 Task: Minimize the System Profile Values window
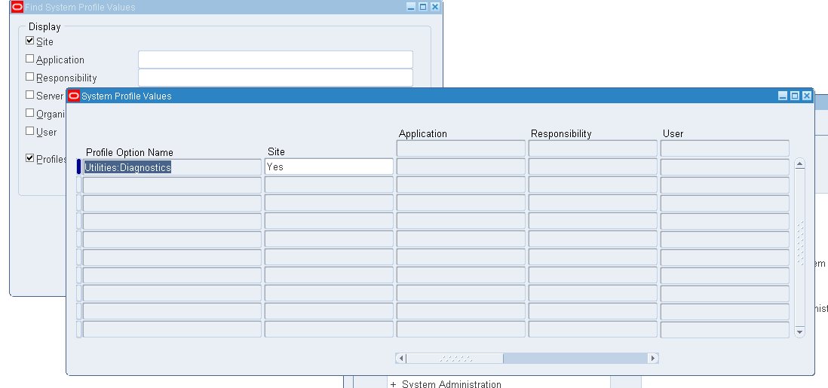click(783, 96)
